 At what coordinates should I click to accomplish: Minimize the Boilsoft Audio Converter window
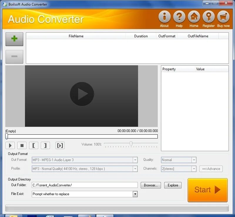click(x=207, y=3)
